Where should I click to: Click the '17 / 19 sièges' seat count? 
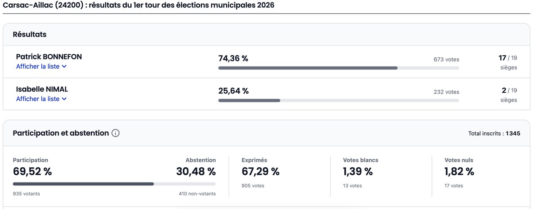pyautogui.click(x=508, y=62)
